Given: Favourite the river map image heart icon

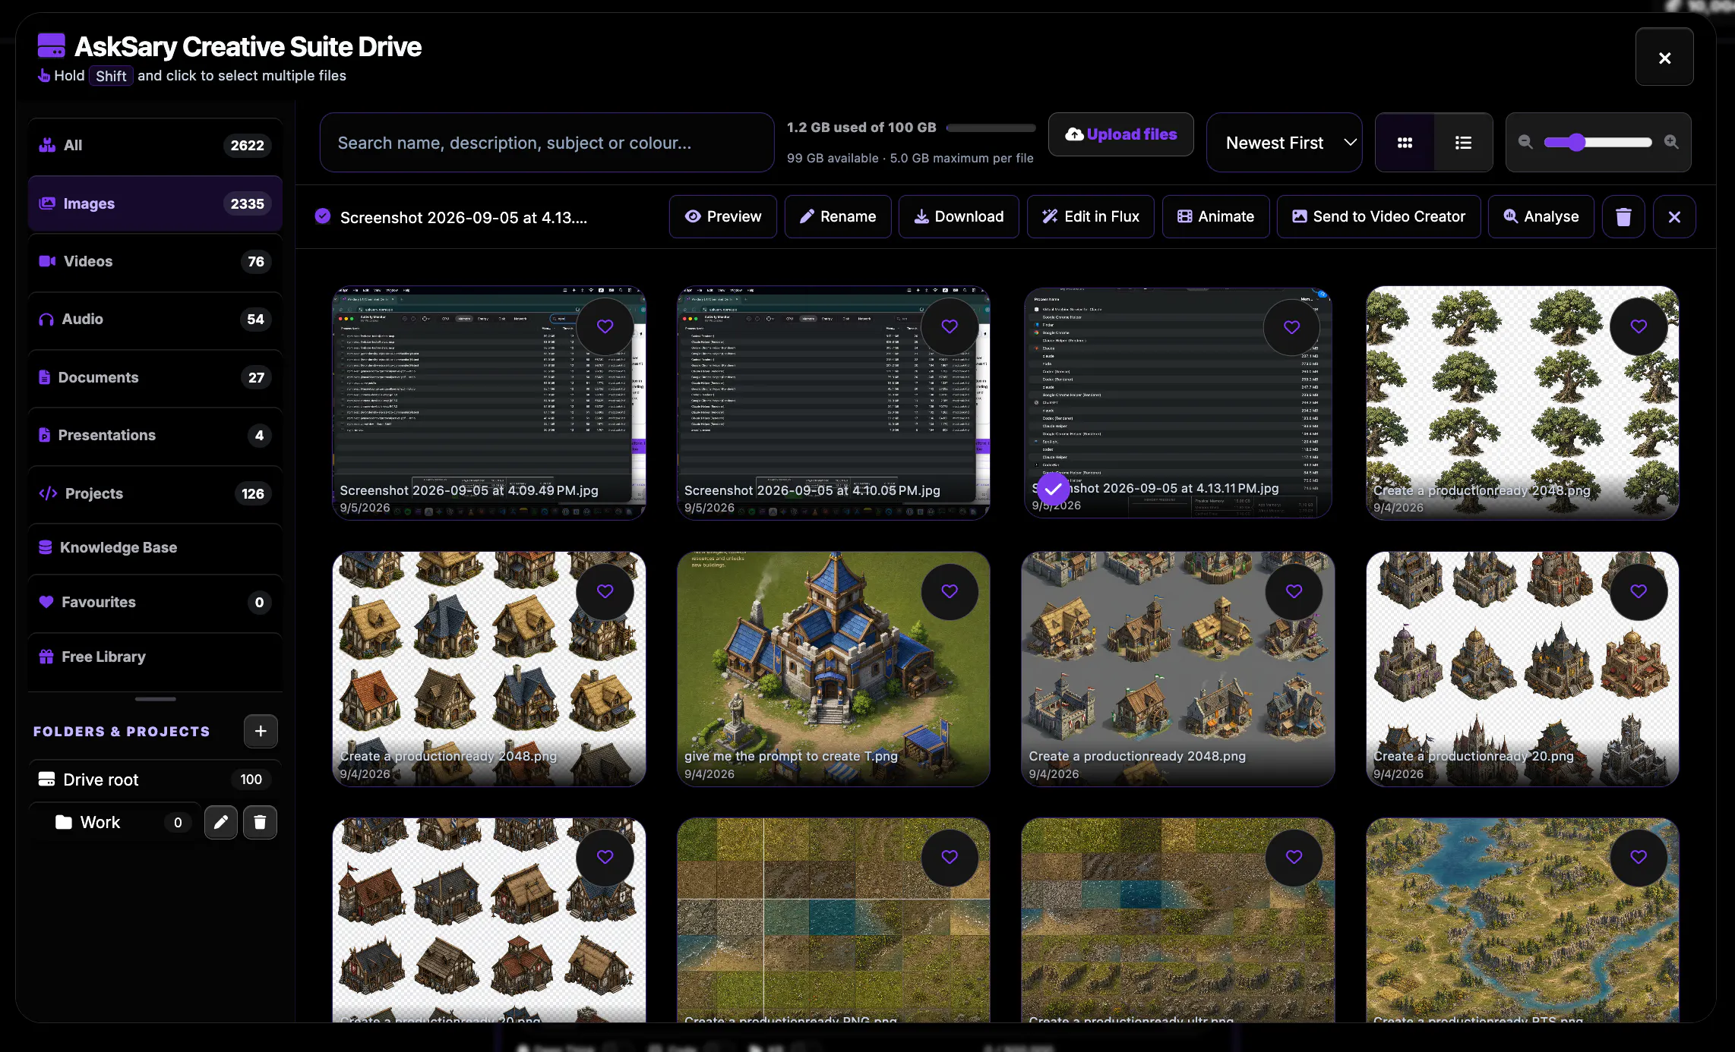Looking at the screenshot, I should coord(1639,857).
